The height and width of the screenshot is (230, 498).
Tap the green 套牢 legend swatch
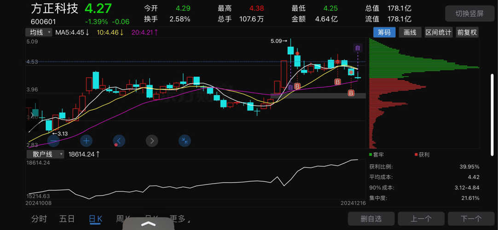(371, 155)
